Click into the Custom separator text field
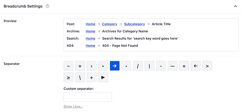Viewport: 242px width, 112px height. click(x=88, y=97)
